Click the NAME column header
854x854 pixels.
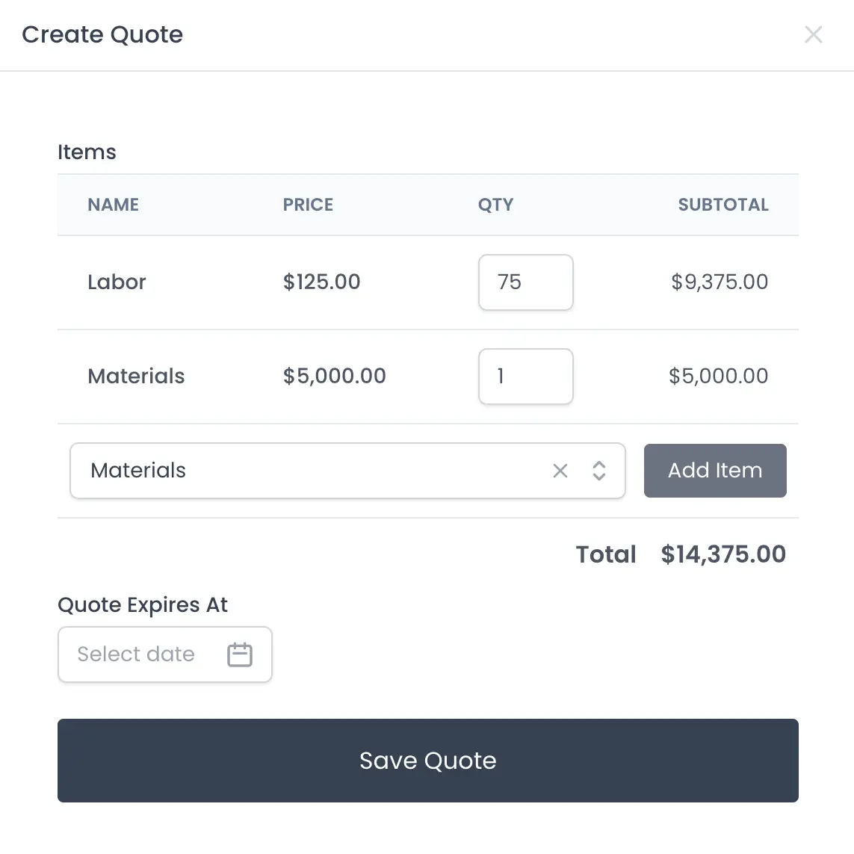[114, 205]
